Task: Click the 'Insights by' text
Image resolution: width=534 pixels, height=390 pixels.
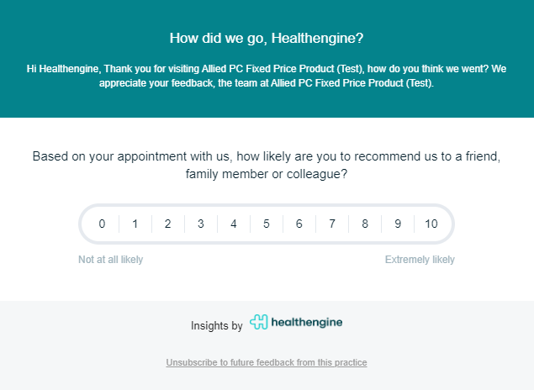Action: [216, 325]
